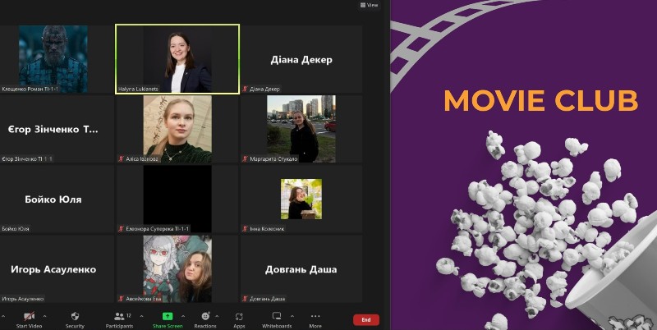Expand the caret next to Whiteboards
Screen dimensions: 657x330
click(x=292, y=316)
